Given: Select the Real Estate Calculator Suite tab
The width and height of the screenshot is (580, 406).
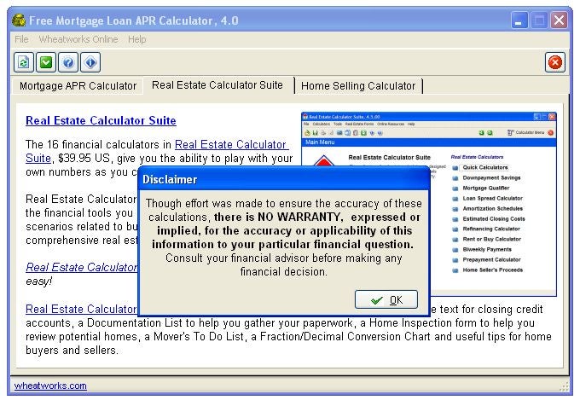Looking at the screenshot, I should coord(217,85).
